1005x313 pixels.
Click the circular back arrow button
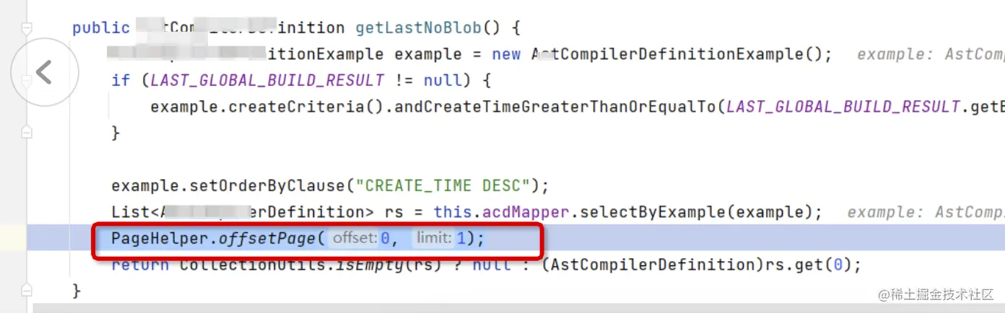click(x=45, y=73)
